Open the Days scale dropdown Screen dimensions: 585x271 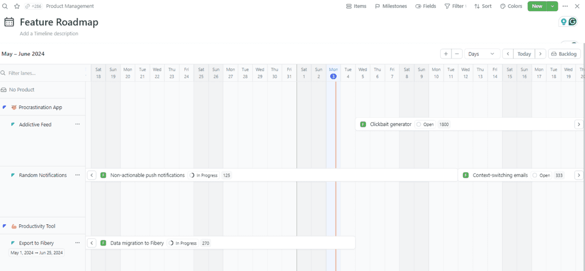point(481,54)
